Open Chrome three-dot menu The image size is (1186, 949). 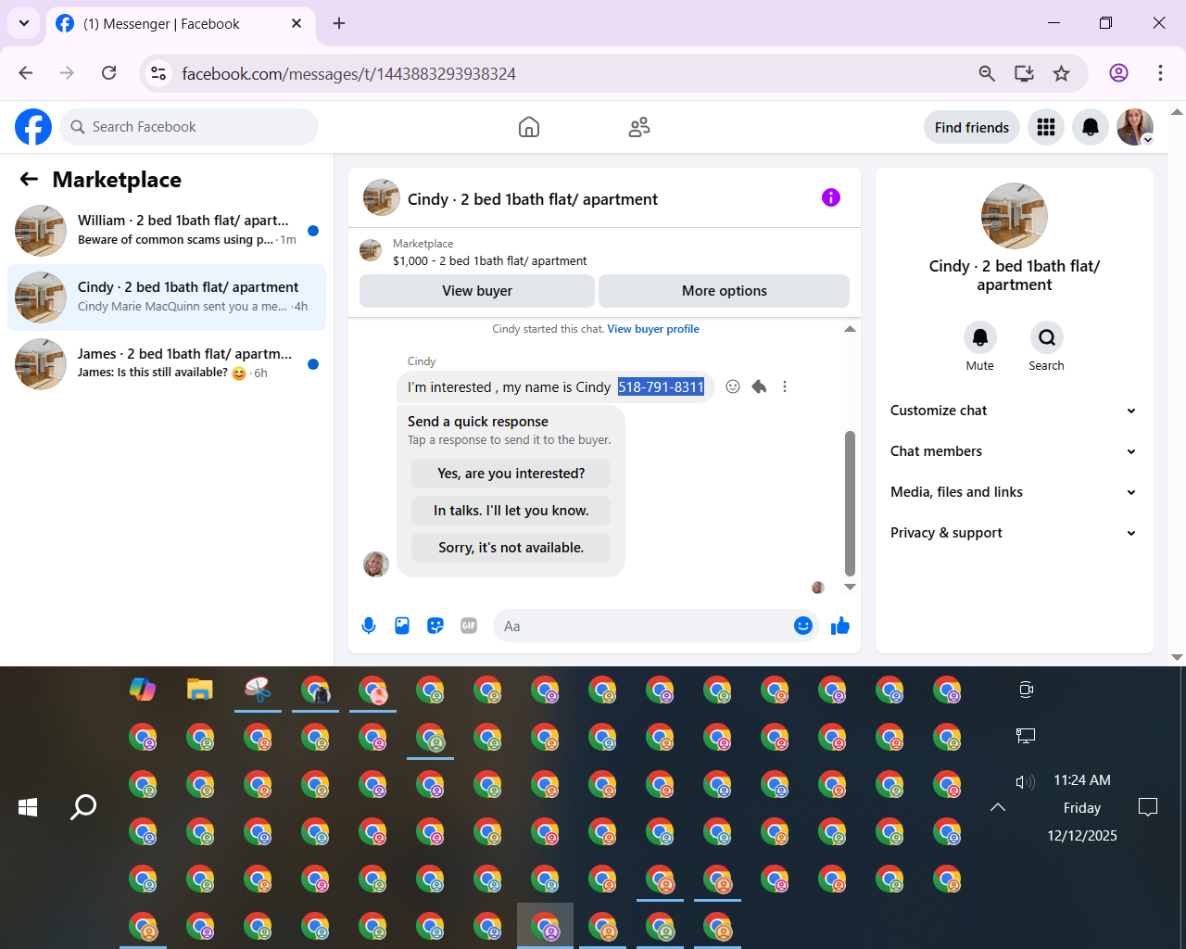(1160, 73)
